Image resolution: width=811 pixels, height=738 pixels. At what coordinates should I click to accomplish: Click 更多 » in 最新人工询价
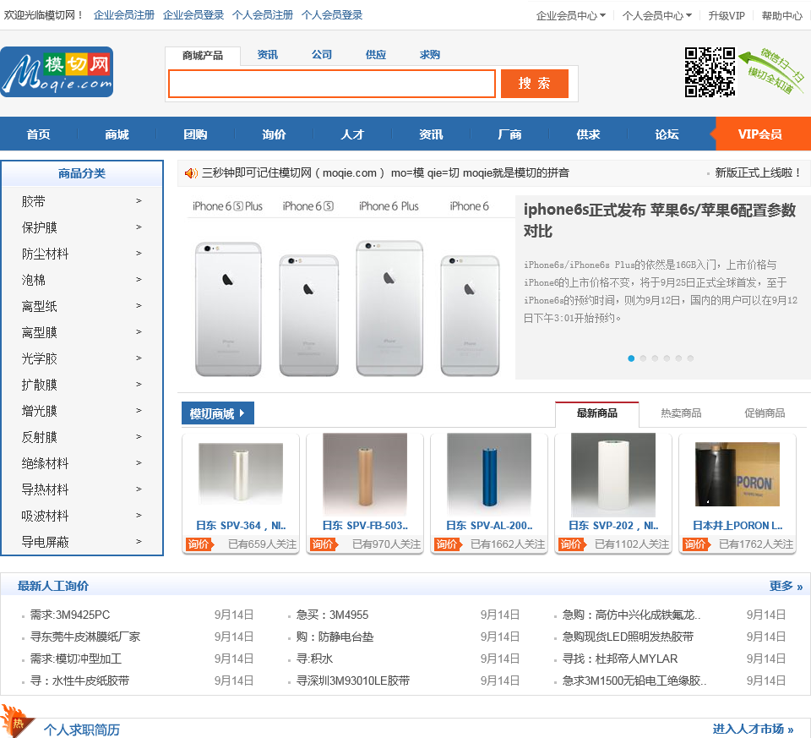[786, 586]
